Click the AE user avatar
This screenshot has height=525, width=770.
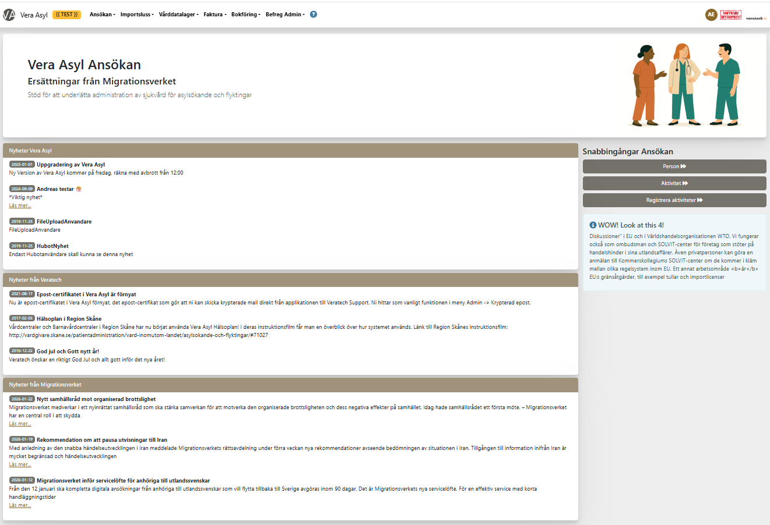point(711,15)
